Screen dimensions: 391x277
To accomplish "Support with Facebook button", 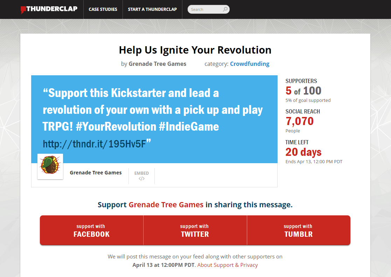I will click(x=91, y=230).
